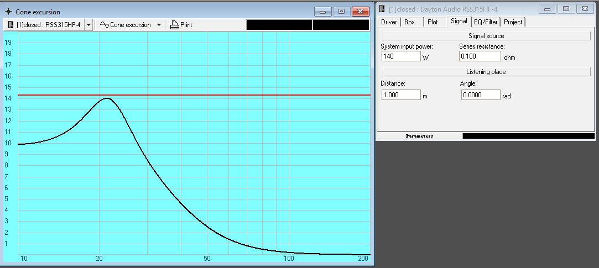Click the red excursion limit line

[x=194, y=94]
